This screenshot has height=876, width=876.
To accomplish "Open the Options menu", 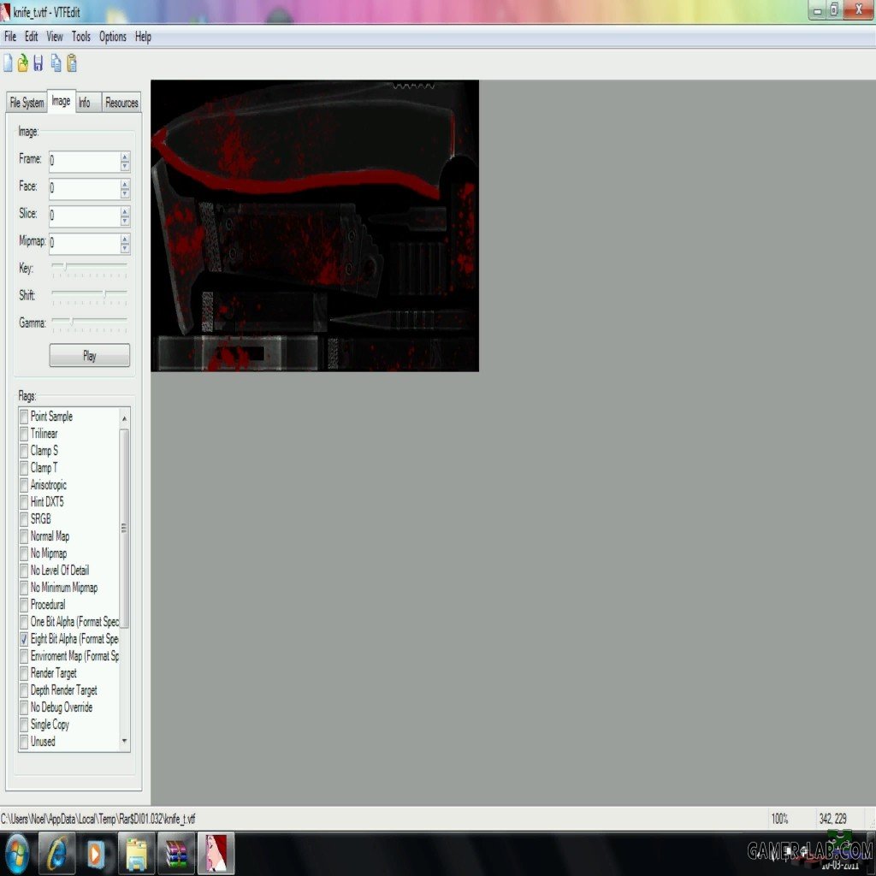I will [x=113, y=37].
